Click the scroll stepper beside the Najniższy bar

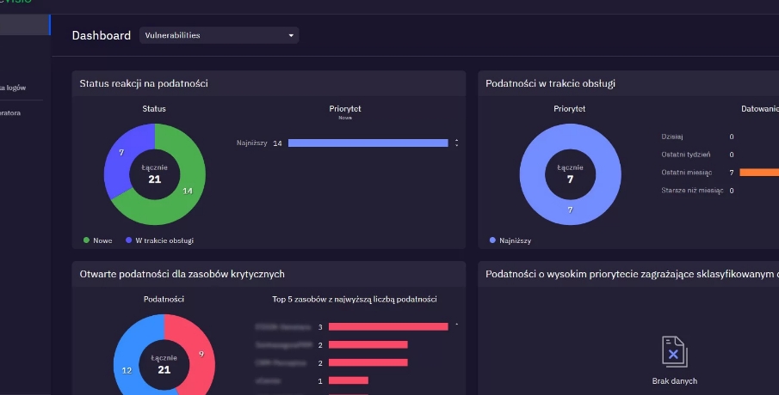tap(456, 143)
